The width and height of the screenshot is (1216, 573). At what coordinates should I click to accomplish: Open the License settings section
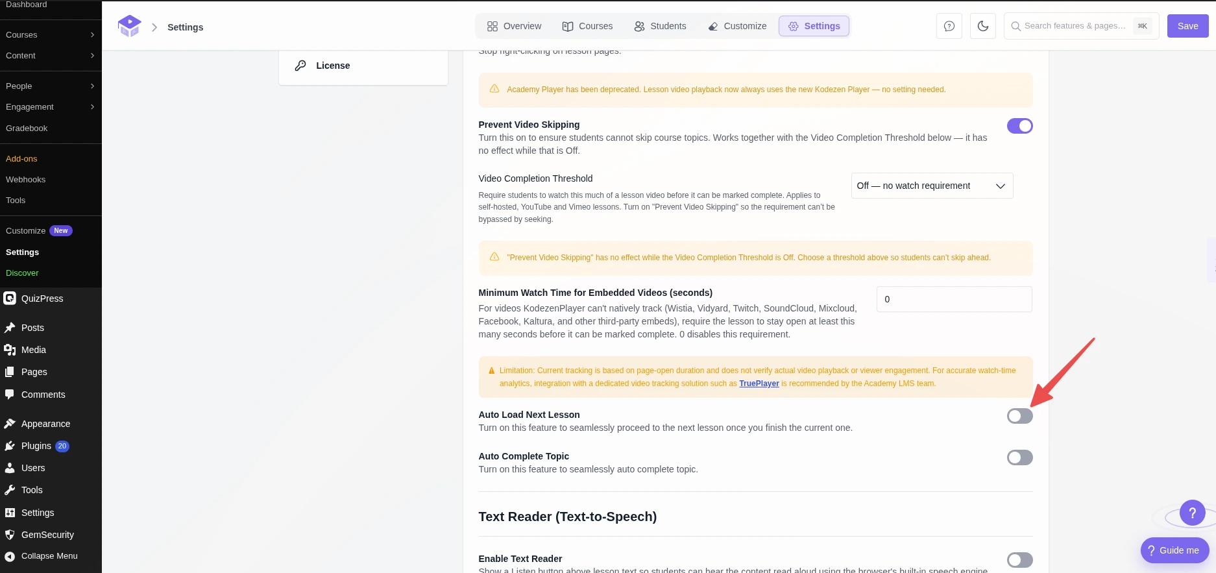click(363, 66)
